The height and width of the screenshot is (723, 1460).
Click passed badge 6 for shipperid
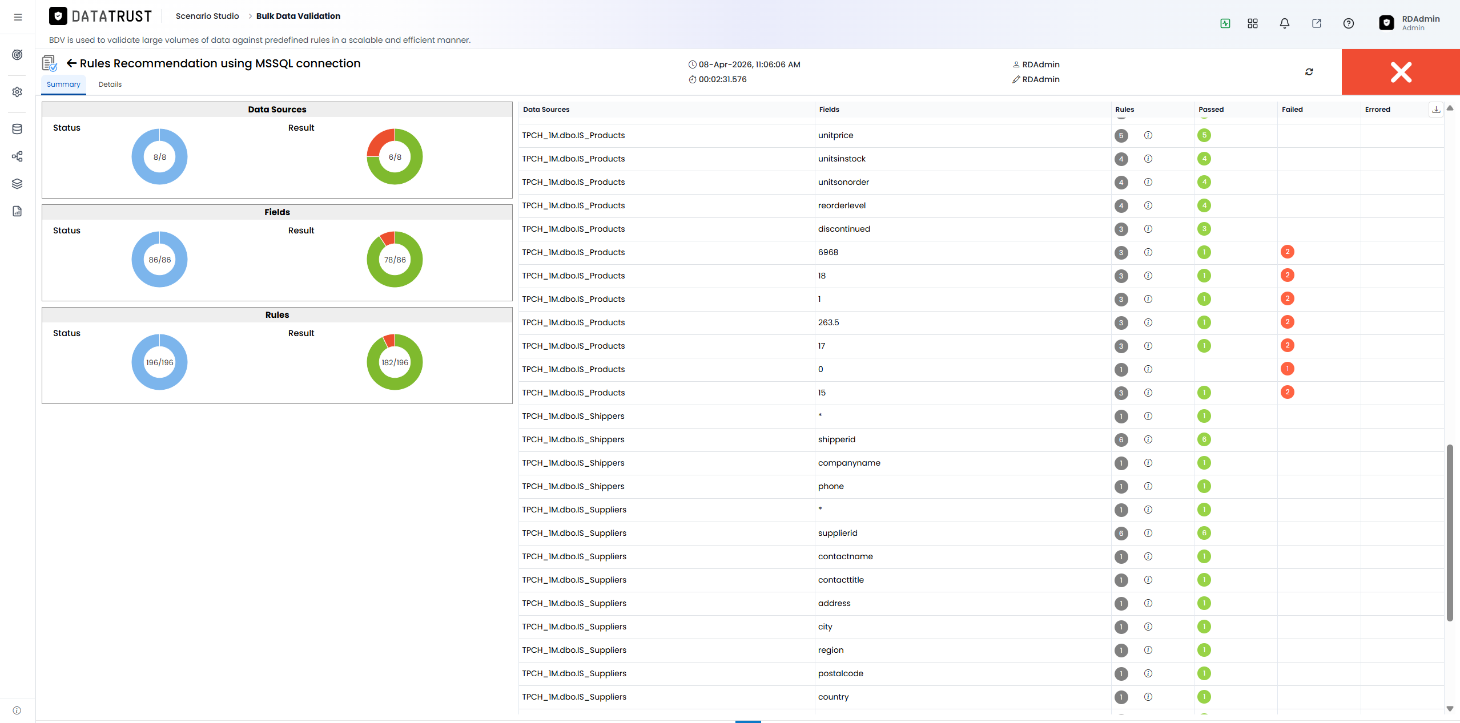(1204, 439)
